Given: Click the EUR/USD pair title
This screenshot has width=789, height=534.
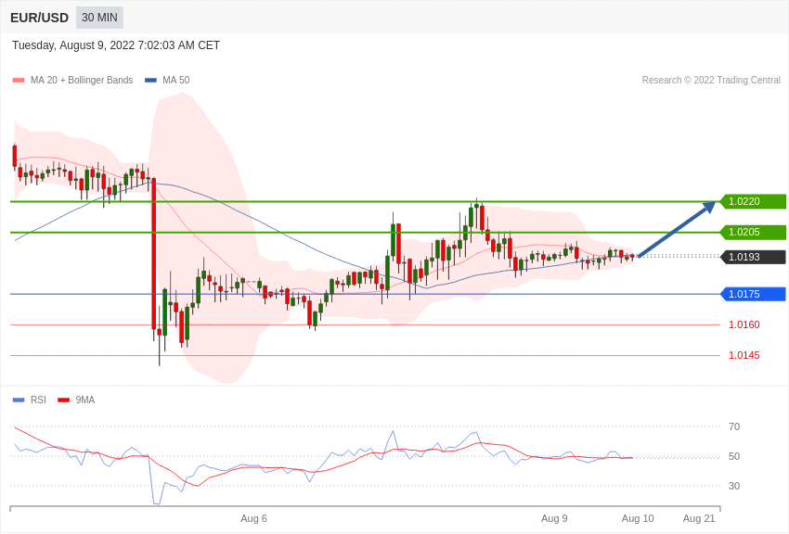Looking at the screenshot, I should coord(39,19).
